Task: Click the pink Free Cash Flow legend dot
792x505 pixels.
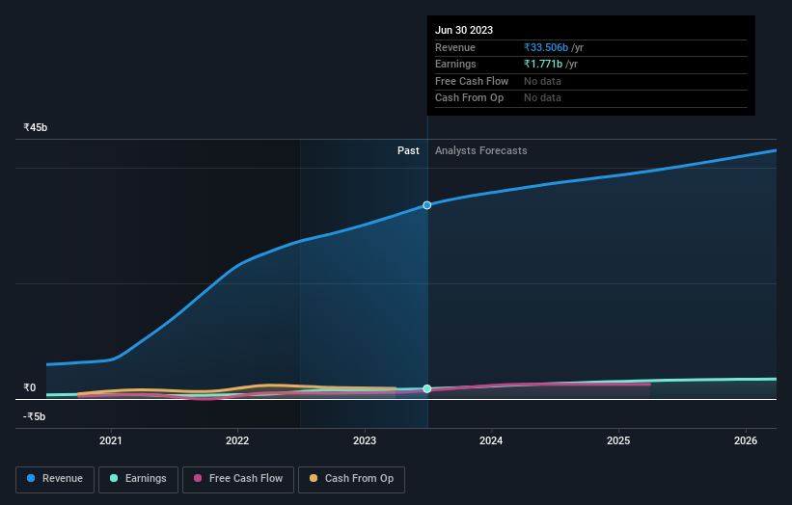Action: 198,478
